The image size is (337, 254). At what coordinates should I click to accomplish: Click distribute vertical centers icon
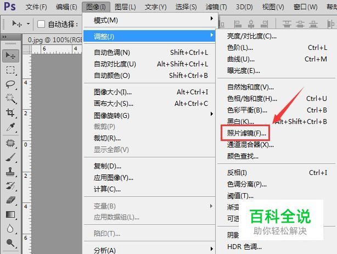point(300,24)
